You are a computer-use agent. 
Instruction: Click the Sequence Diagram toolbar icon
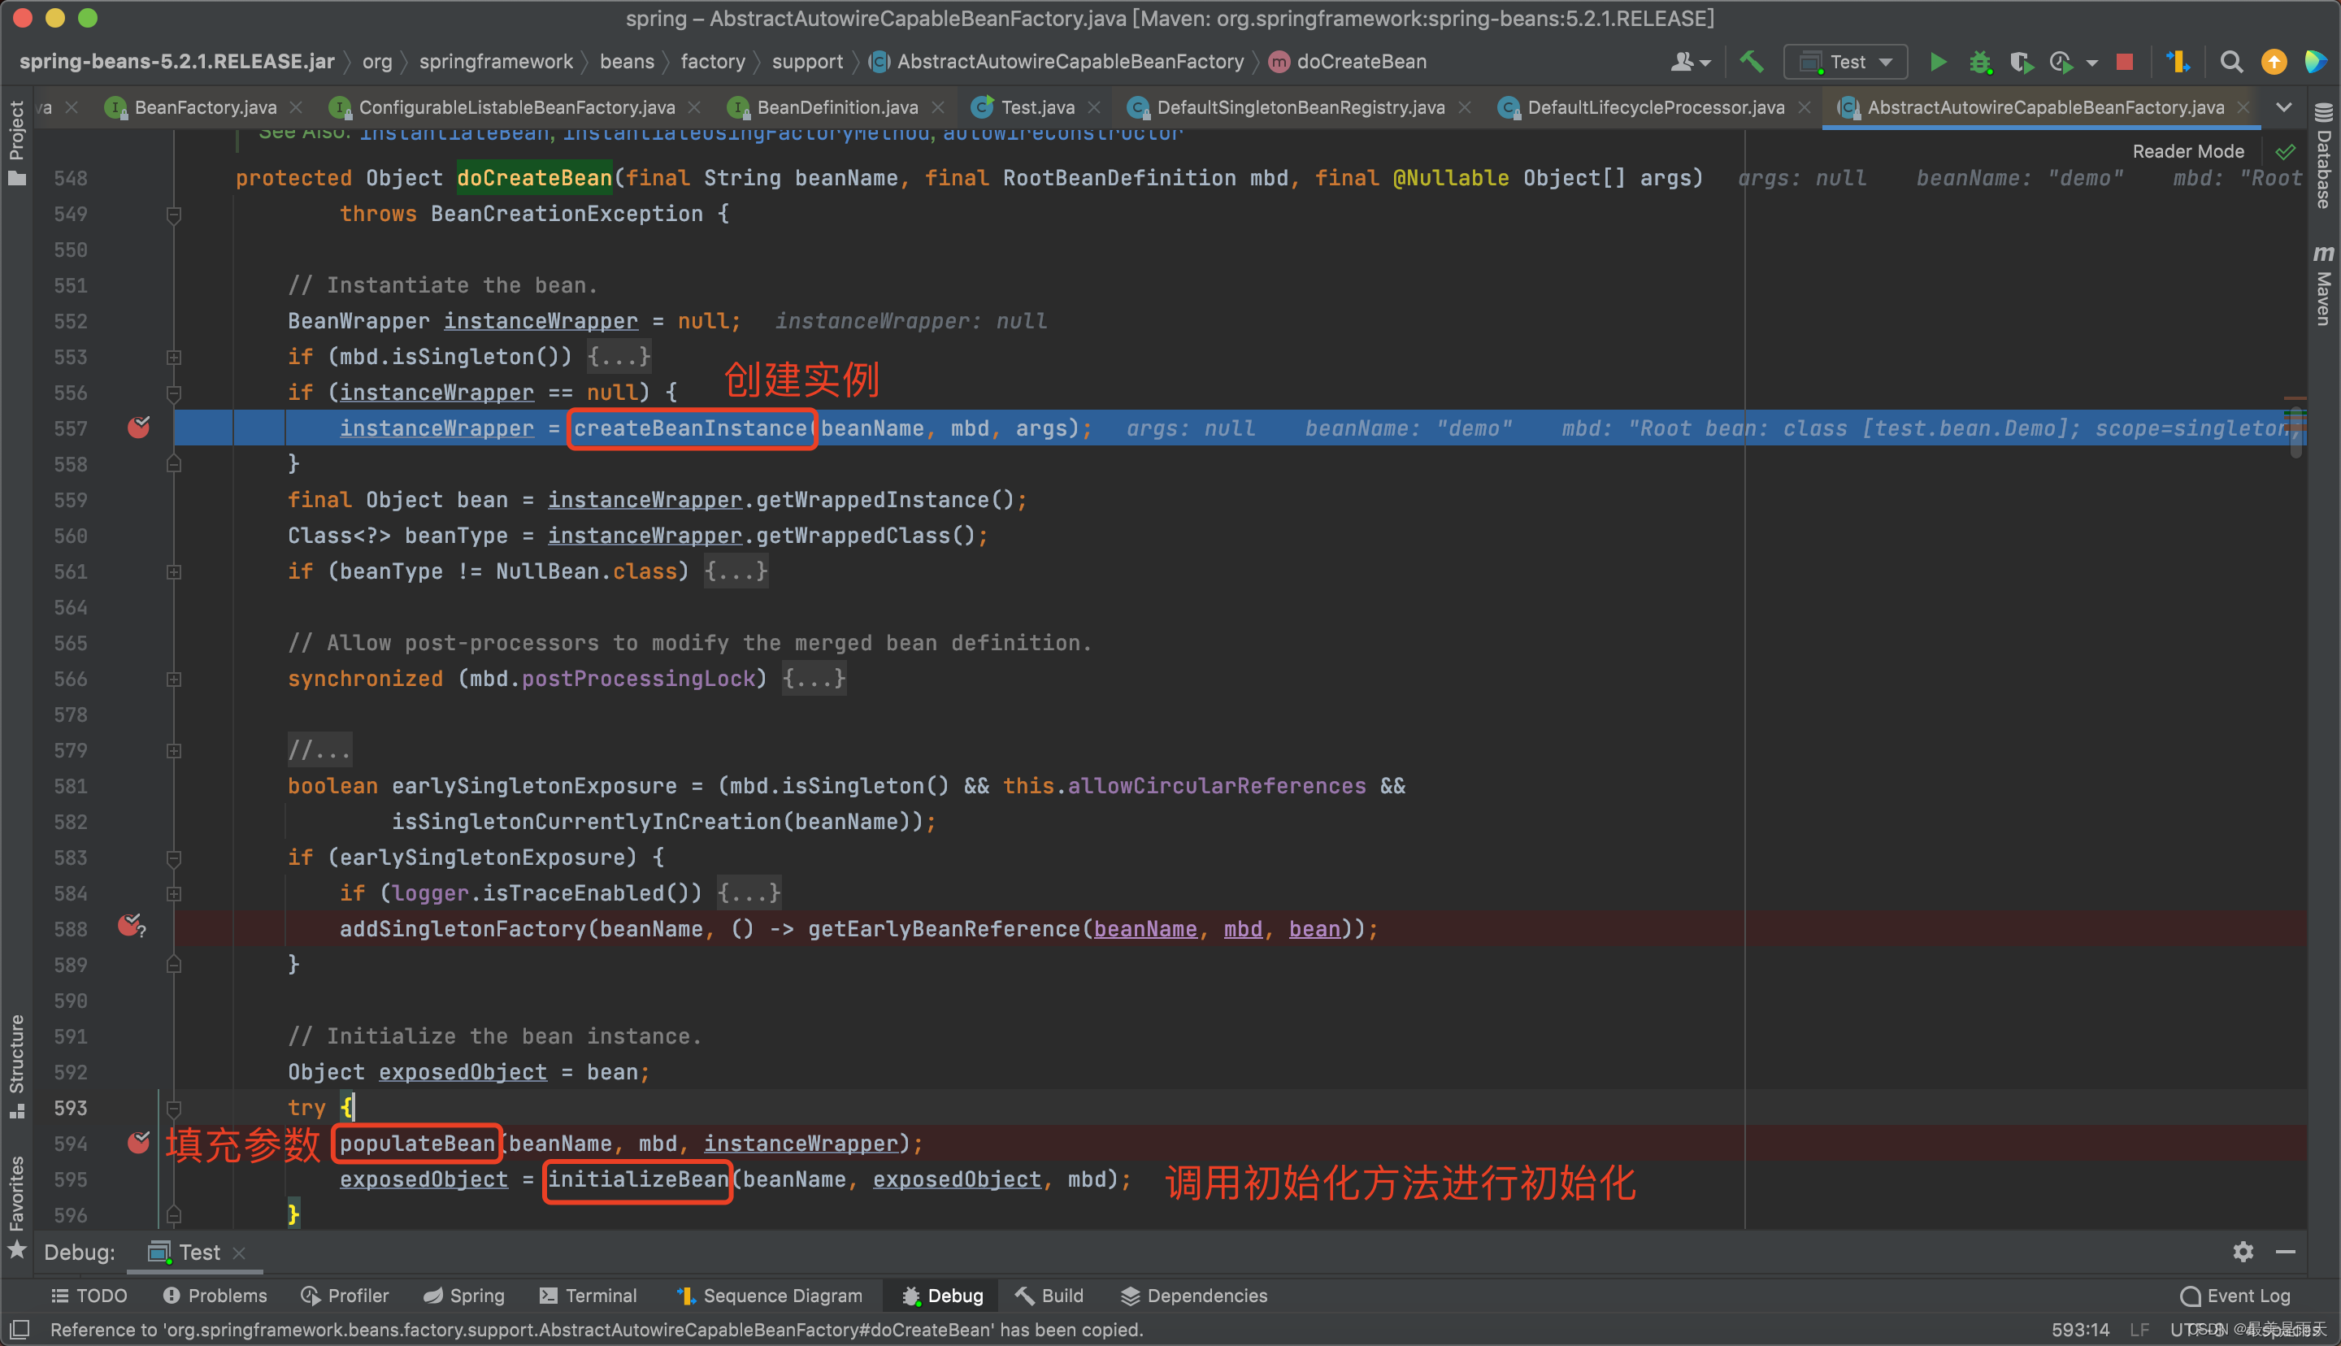[2178, 62]
